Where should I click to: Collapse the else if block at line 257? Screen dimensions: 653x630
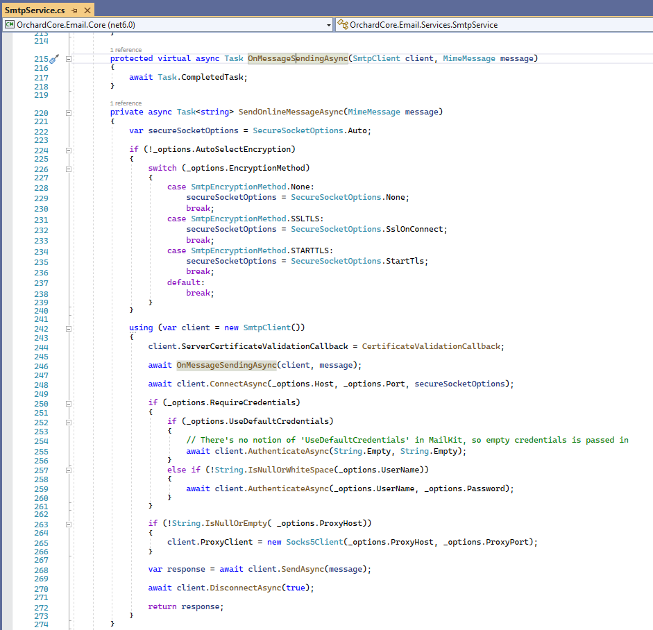click(69, 470)
